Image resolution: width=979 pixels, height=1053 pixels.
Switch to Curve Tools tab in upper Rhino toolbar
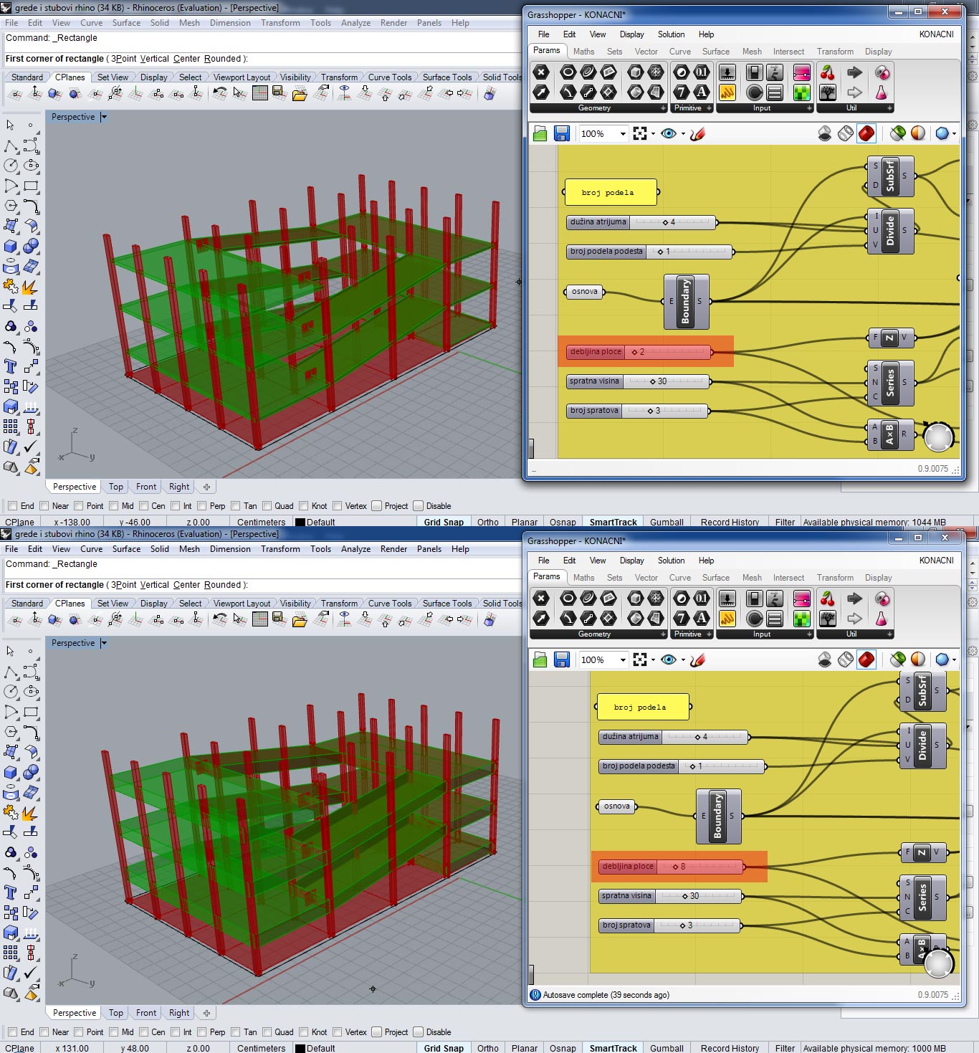pos(390,77)
